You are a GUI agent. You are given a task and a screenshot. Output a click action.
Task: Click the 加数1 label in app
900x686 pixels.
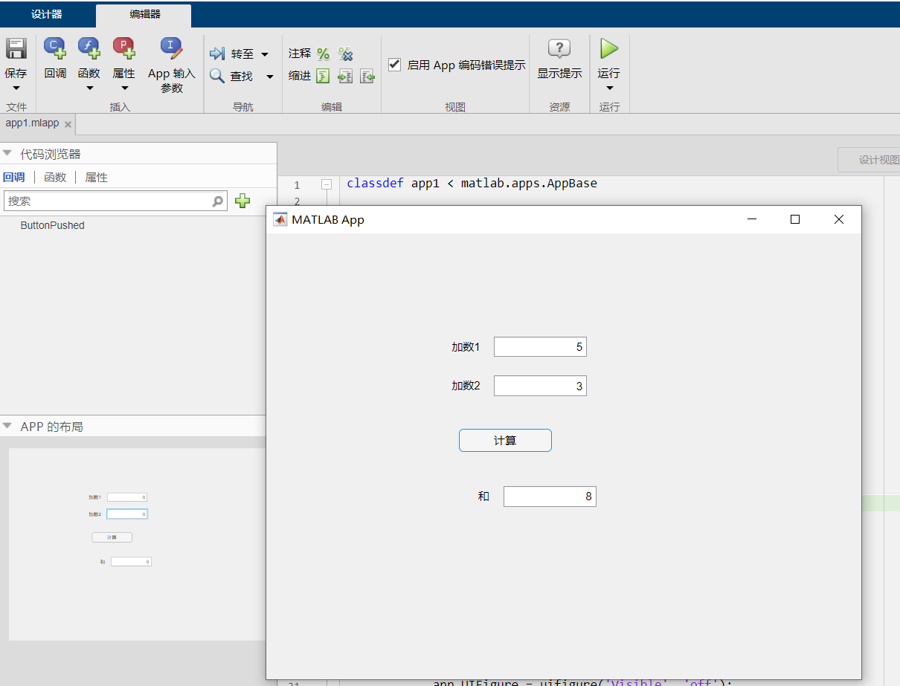[x=466, y=347]
